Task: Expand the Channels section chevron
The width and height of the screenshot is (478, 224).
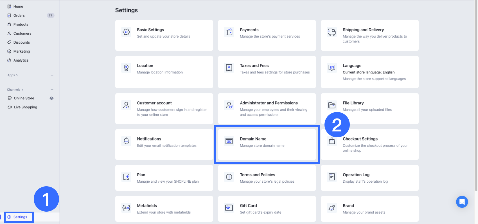Action: (22, 90)
